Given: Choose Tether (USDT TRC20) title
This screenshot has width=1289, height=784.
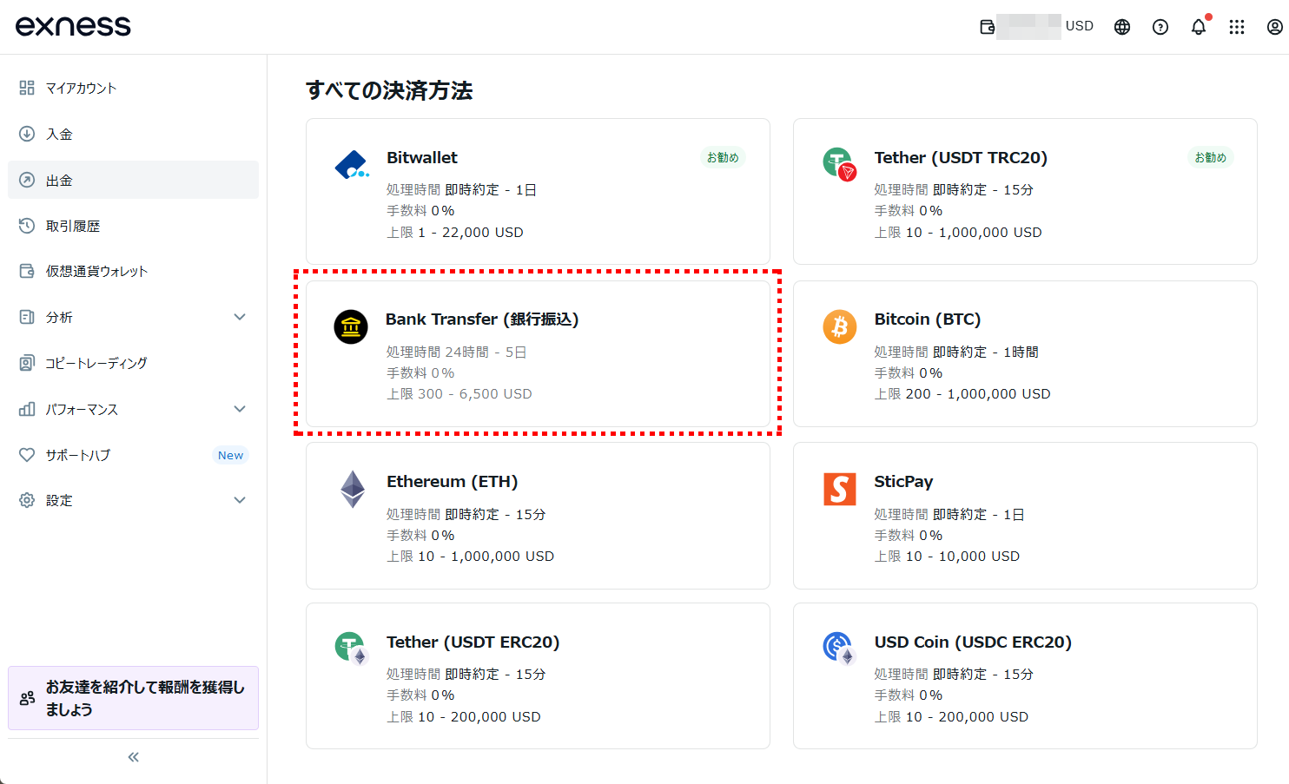Looking at the screenshot, I should 961,157.
